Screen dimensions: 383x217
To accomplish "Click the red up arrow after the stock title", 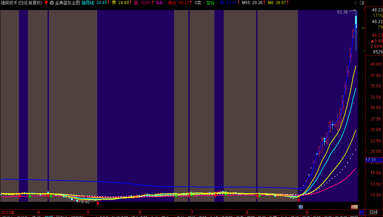I will coord(46,3).
